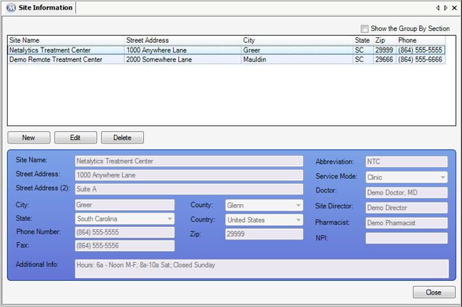Click the New button
Screen dimensions: 462x307
click(x=29, y=137)
